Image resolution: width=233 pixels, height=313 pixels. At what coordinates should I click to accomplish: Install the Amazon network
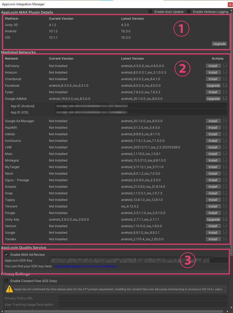pyautogui.click(x=213, y=72)
